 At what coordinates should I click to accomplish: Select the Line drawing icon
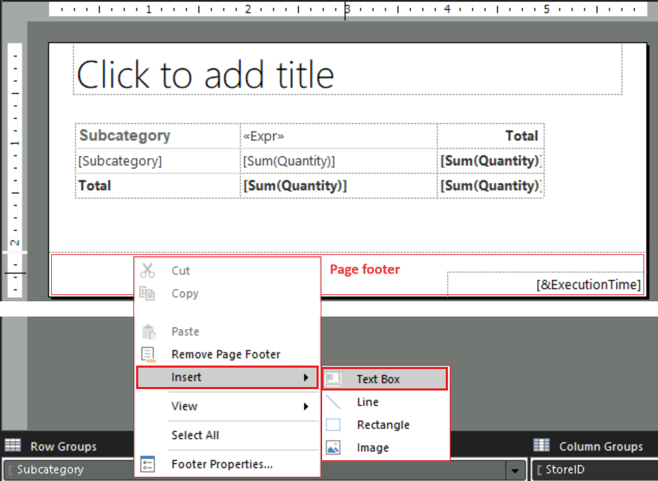coord(335,401)
